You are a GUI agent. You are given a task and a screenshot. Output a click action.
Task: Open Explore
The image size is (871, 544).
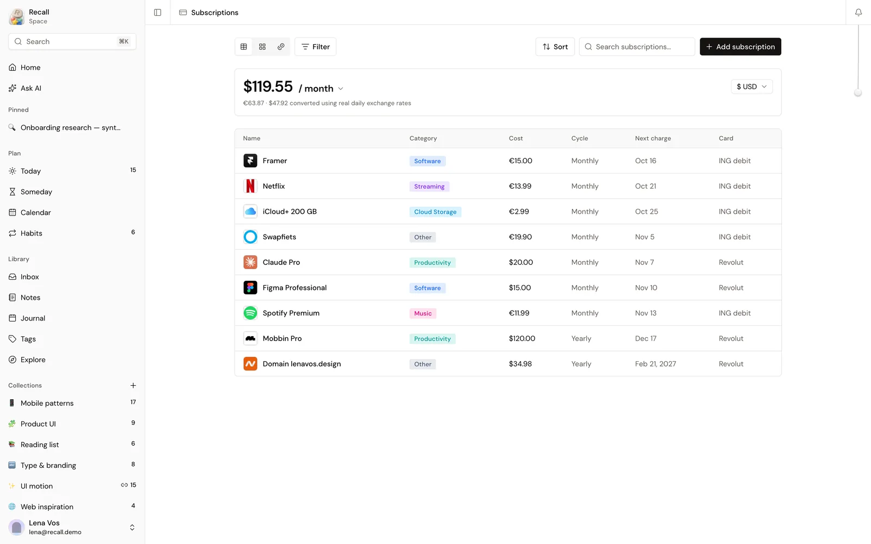(72, 360)
